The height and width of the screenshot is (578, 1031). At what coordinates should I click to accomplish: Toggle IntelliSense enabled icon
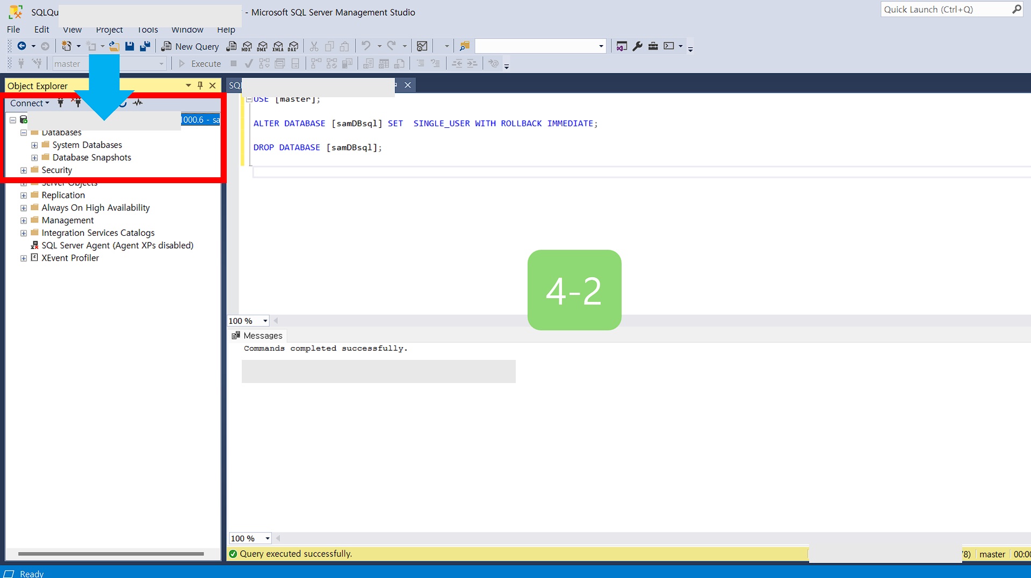tap(295, 63)
